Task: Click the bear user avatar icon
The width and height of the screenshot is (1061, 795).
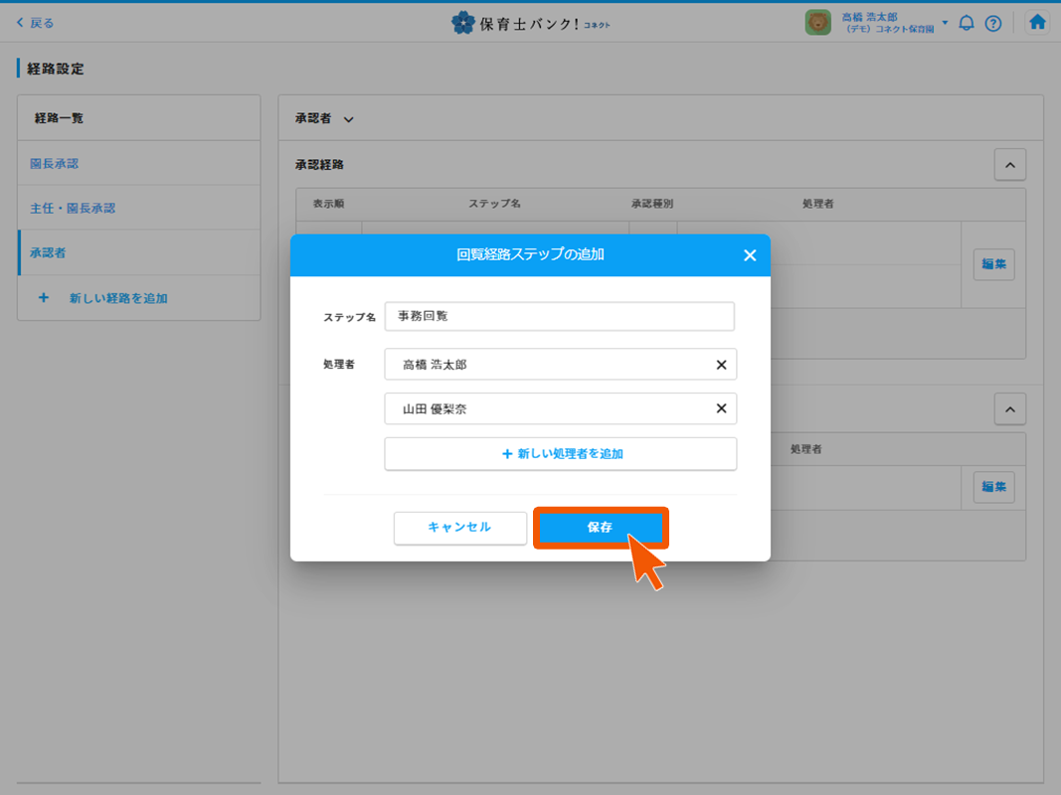Action: click(817, 23)
